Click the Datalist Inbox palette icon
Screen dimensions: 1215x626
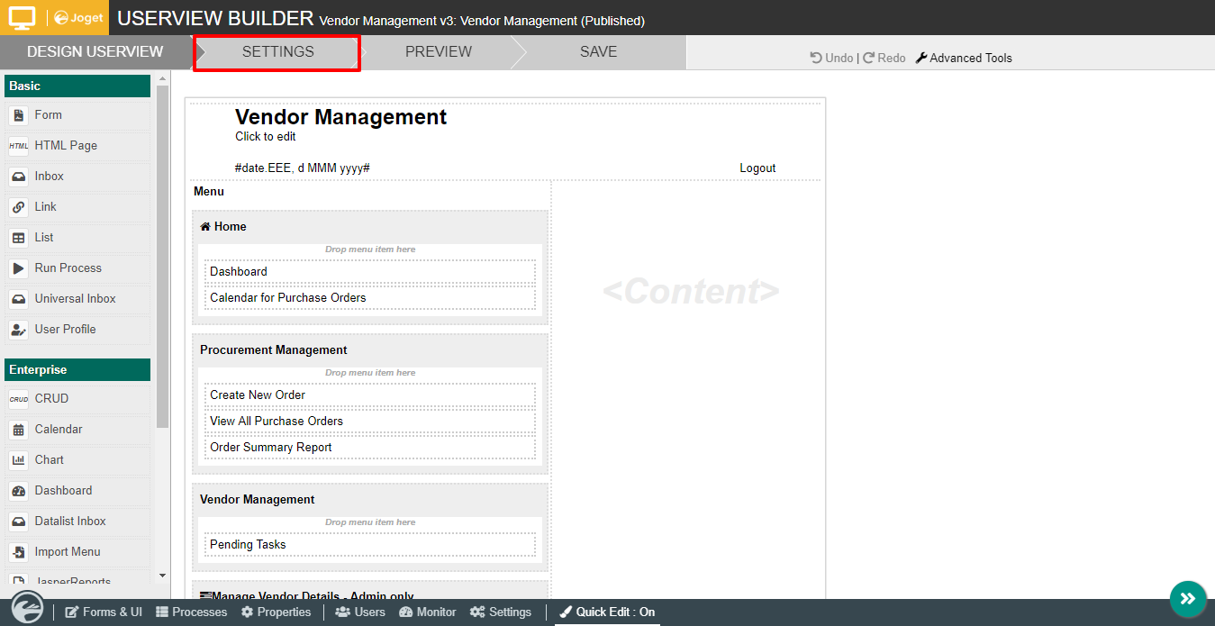tap(19, 522)
